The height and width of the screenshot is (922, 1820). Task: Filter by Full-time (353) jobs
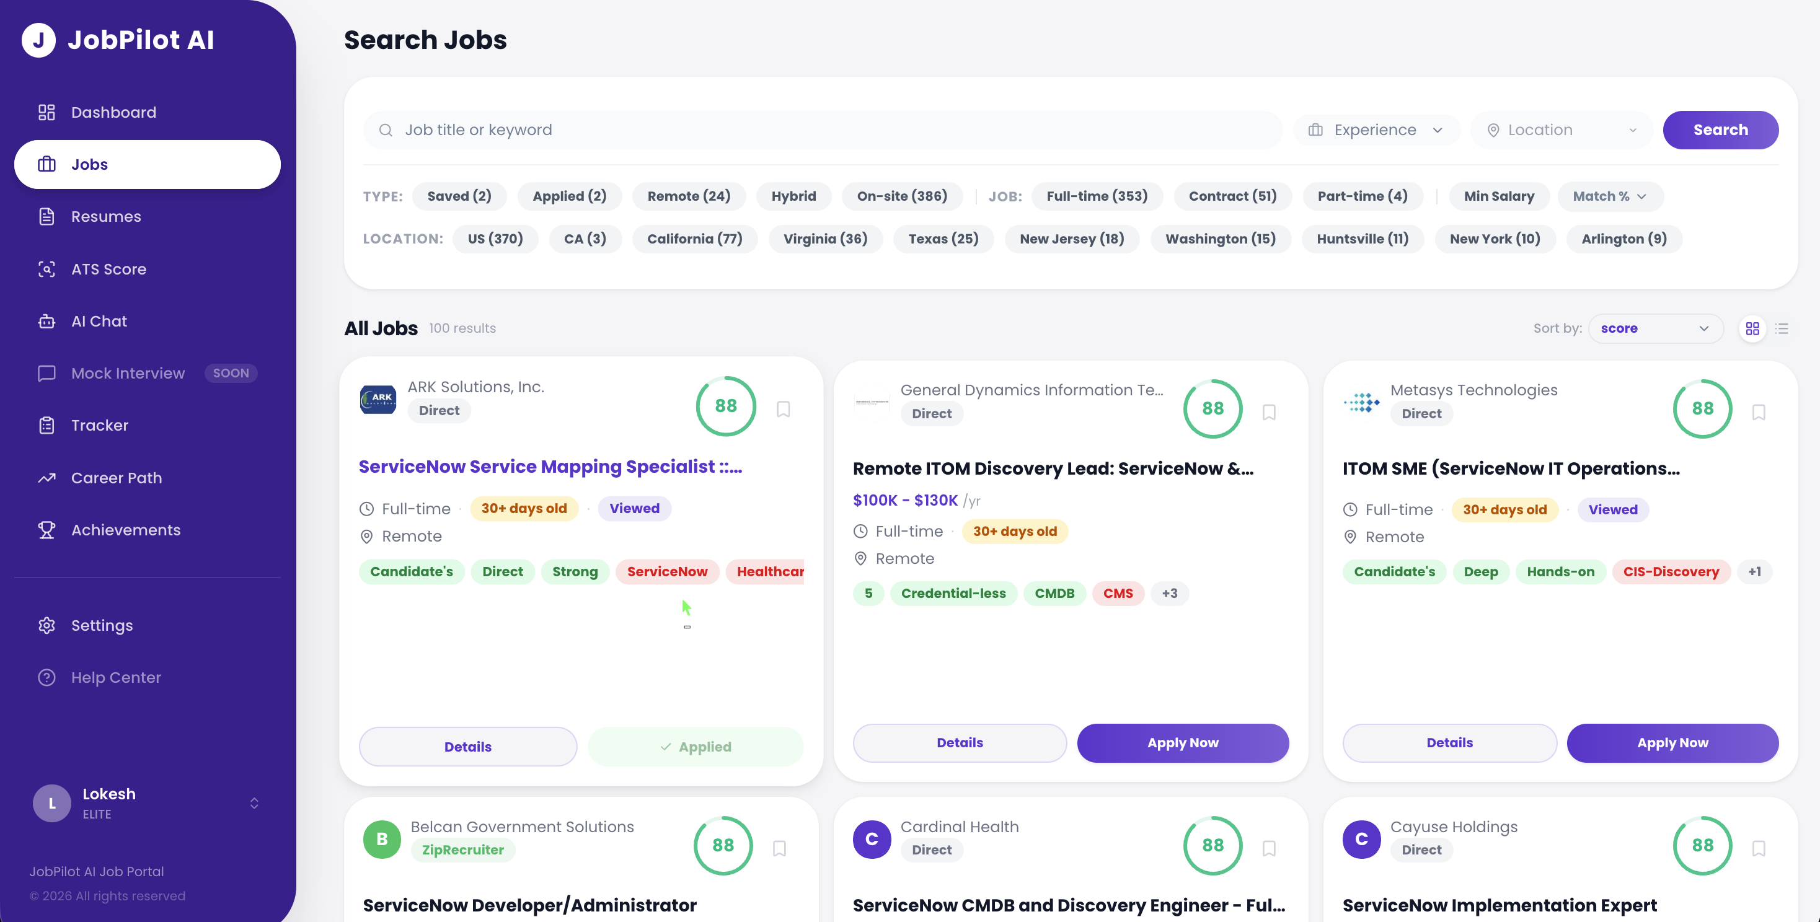[x=1097, y=196]
